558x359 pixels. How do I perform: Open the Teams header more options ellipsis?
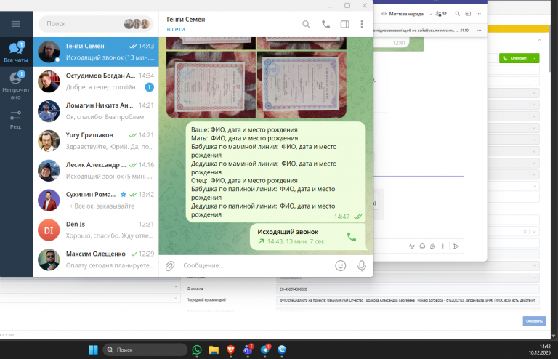click(479, 14)
